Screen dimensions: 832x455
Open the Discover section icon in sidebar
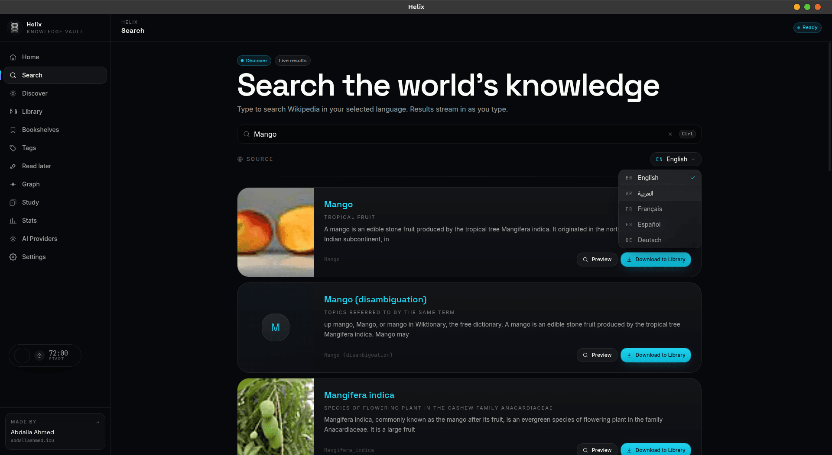(x=13, y=93)
